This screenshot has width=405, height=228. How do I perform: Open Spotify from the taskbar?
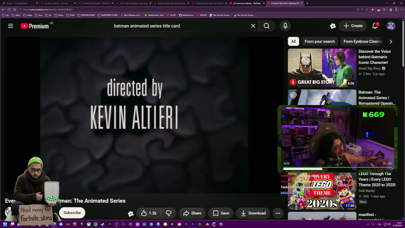coord(96,224)
